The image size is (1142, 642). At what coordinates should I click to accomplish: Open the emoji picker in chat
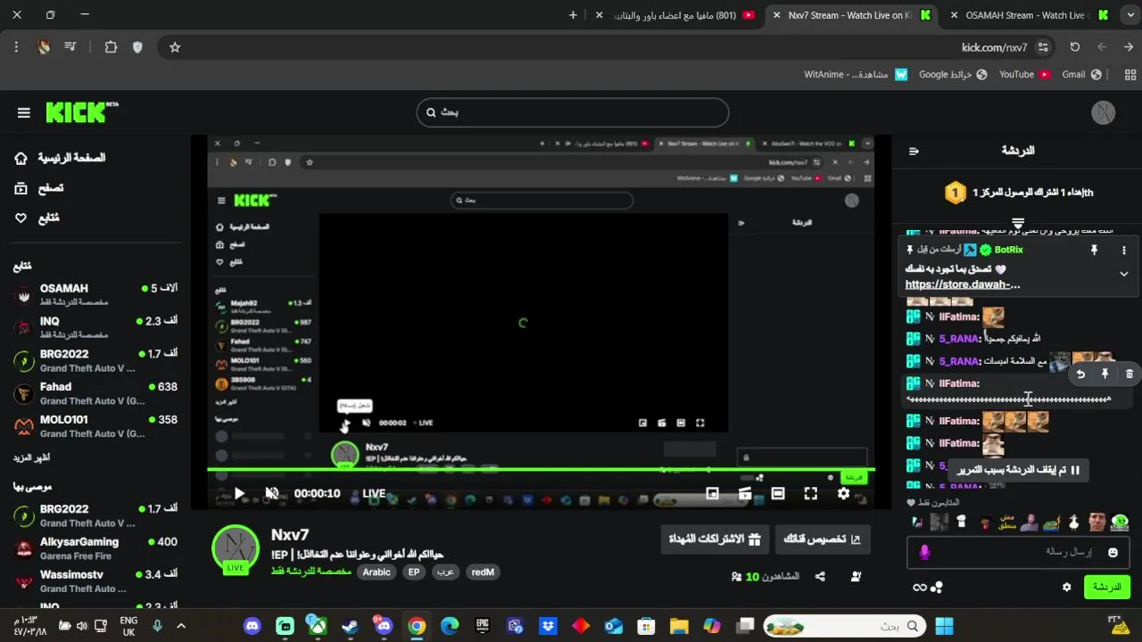coord(1113,553)
